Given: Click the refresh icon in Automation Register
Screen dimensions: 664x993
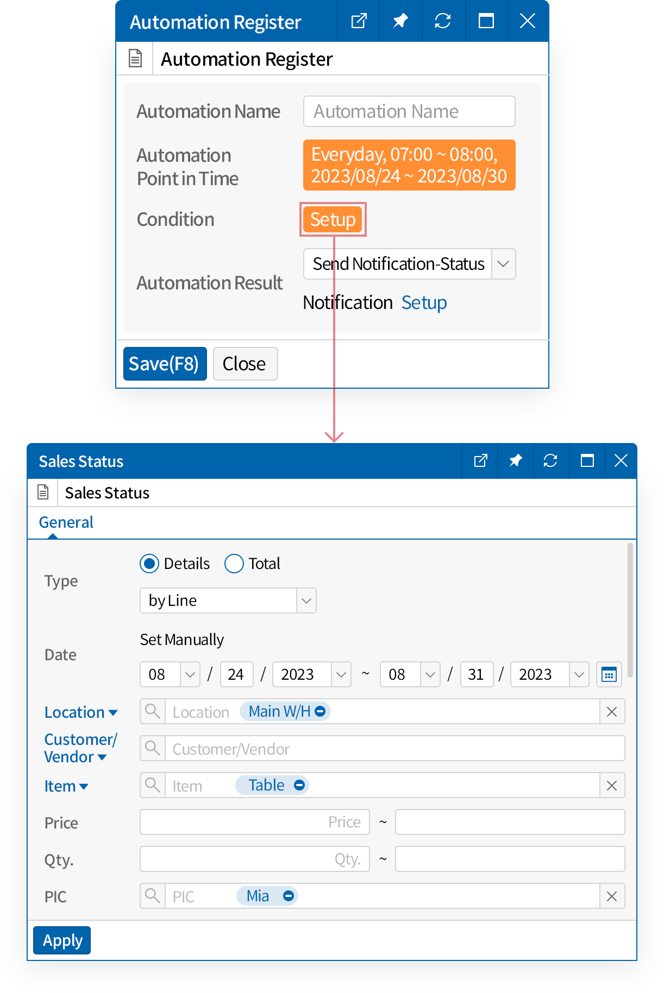Looking at the screenshot, I should [x=443, y=21].
